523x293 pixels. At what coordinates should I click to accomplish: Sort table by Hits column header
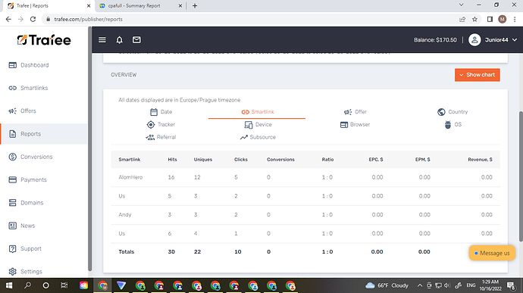point(173,160)
